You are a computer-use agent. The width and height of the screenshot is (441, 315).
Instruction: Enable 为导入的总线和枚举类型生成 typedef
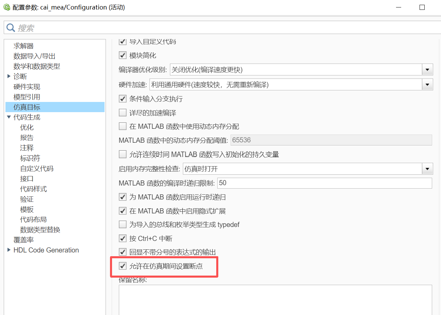[x=123, y=224]
